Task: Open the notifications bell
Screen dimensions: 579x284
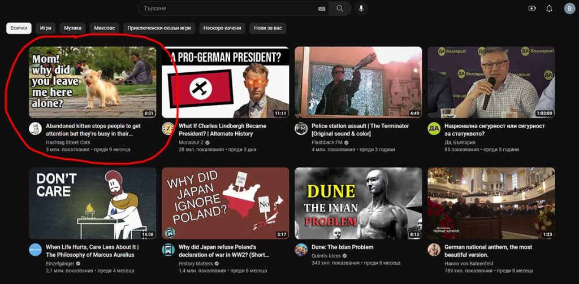Action: tap(549, 8)
